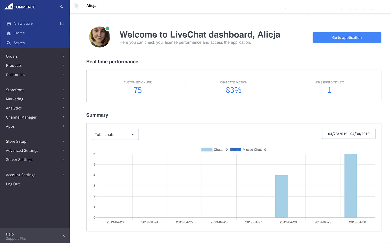Click the Summary heading

(x=97, y=115)
